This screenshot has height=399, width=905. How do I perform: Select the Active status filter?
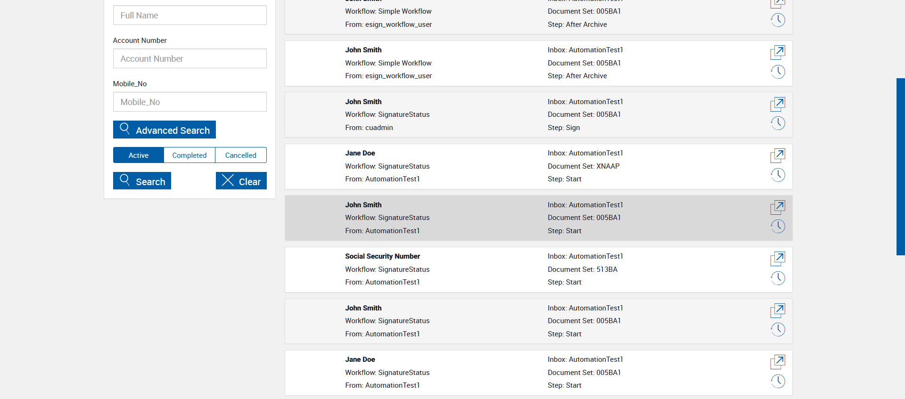[139, 155]
